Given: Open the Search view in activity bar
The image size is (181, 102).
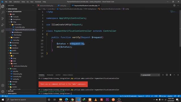Looking at the screenshot, I should click(x=3, y=12).
